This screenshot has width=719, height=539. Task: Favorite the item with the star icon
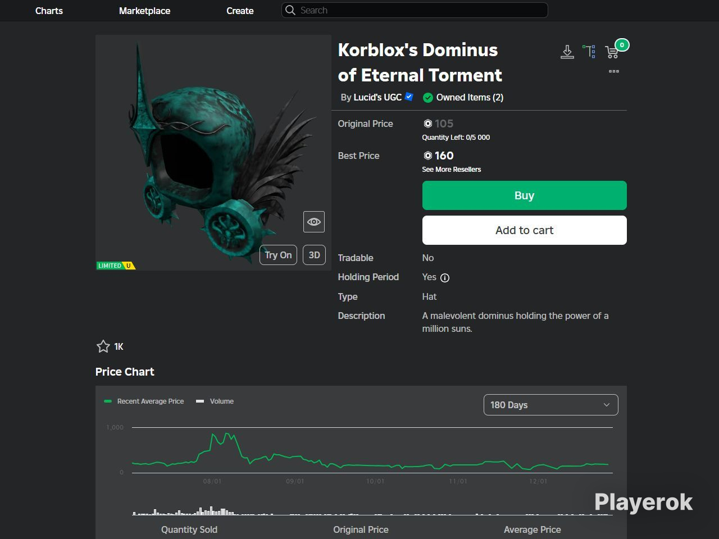(103, 346)
